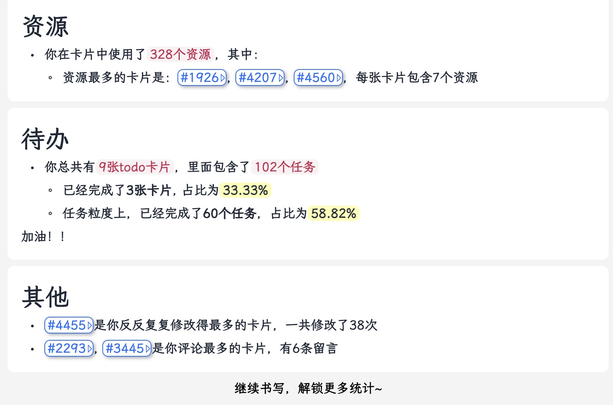Click the "其他" section heading
This screenshot has height=405, width=613.
pos(46,297)
